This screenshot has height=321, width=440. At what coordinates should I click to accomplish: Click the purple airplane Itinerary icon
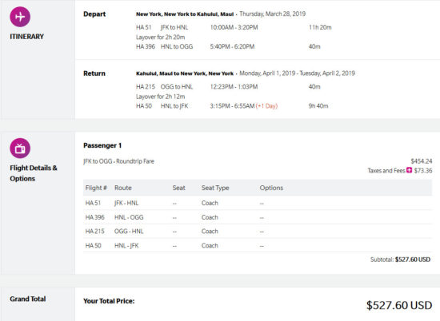click(x=20, y=17)
